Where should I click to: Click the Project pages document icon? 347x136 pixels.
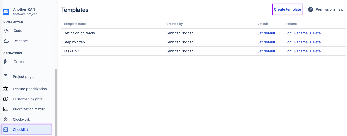pyautogui.click(x=6, y=77)
